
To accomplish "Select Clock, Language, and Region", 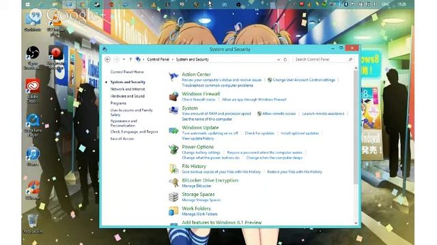I will coord(134,131).
